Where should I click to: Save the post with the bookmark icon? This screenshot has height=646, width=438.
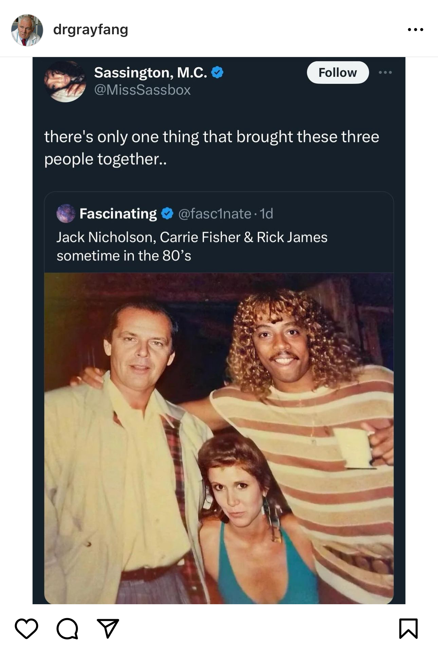(x=408, y=628)
